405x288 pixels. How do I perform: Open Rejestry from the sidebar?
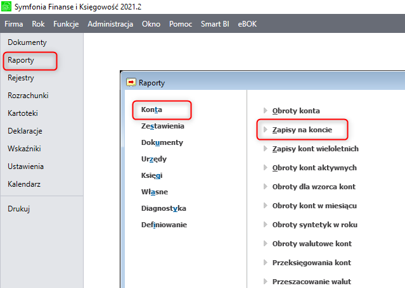coord(21,78)
